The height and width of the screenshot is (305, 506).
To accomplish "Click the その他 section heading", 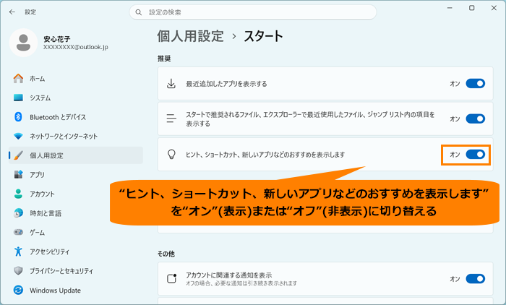I will click(x=166, y=254).
